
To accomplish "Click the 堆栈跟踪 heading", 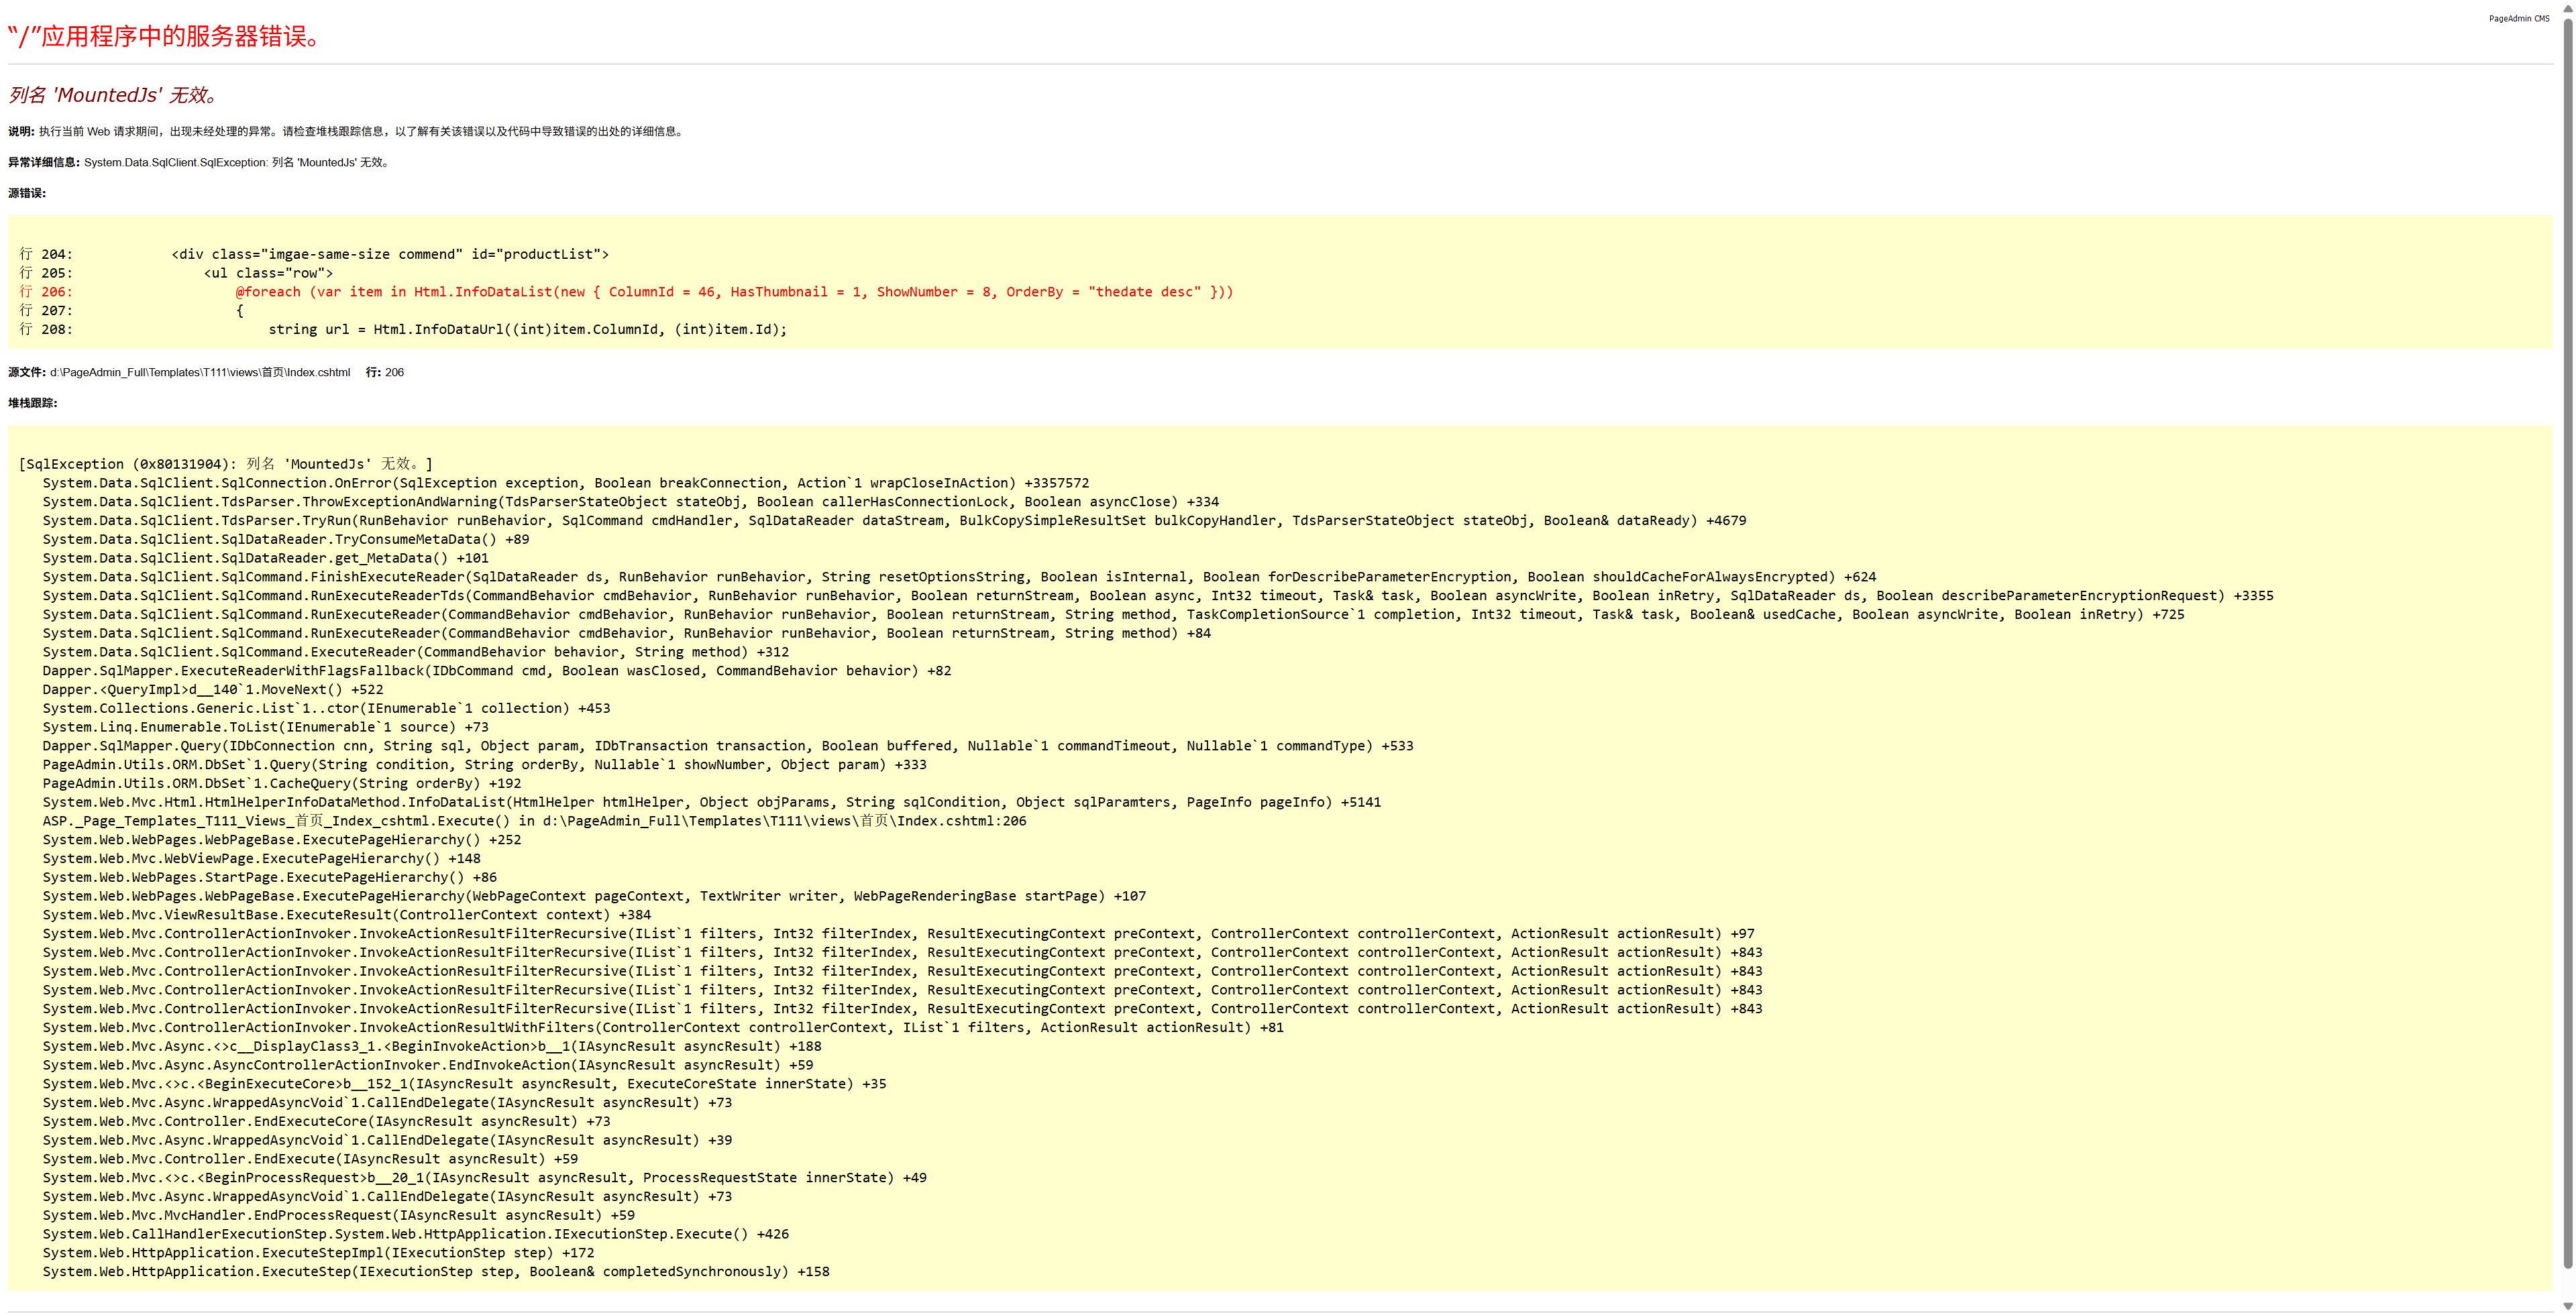I will (x=33, y=403).
